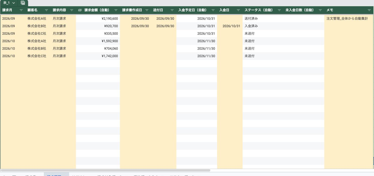The width and height of the screenshot is (374, 176).
Task: Select the amount cell ¥1,592,900
Action: tap(98, 41)
